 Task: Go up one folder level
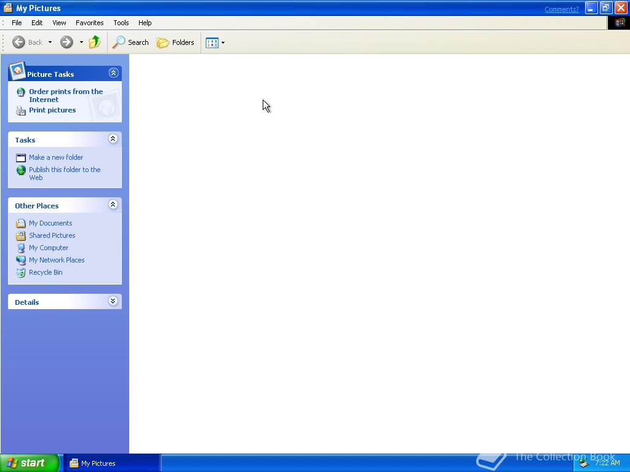click(x=95, y=42)
